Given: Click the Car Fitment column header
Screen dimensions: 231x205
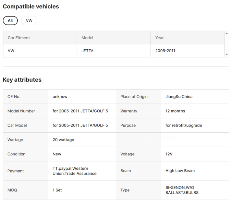Looking at the screenshot, I should 19,38.
